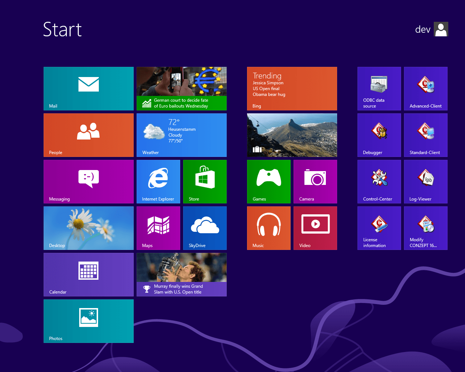Screen dimensions: 465x372
Task: Open the Music headphones tile
Action: (268, 228)
